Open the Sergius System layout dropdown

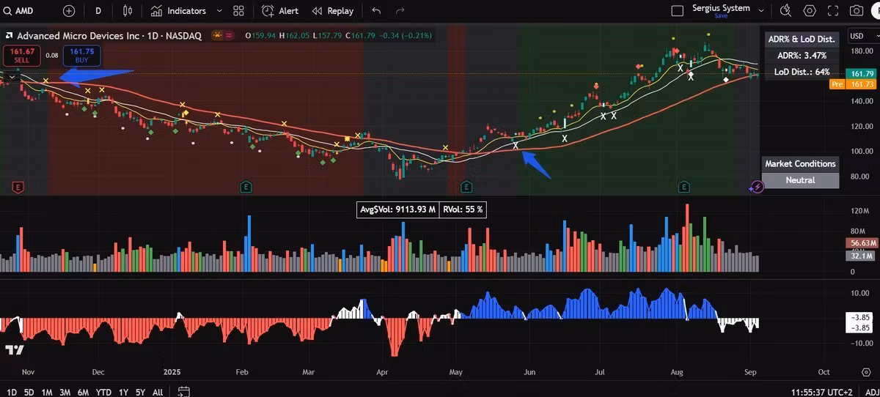[761, 11]
